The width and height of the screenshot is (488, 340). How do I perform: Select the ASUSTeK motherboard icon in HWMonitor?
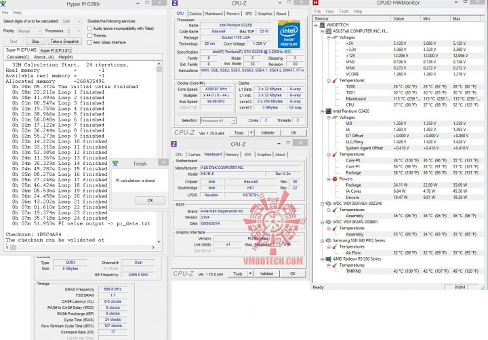pos(328,31)
